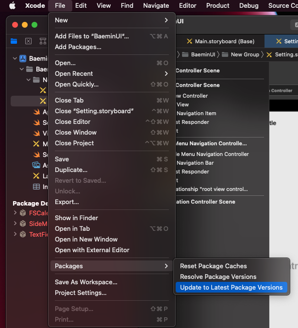Image resolution: width=298 pixels, height=328 pixels.
Task: Select Navigation Item in outline
Action: pos(196,113)
